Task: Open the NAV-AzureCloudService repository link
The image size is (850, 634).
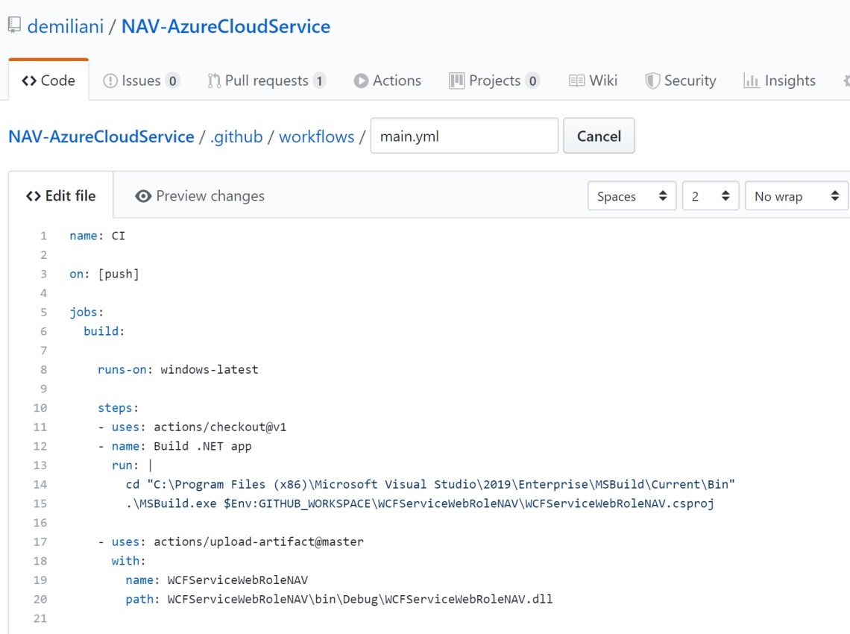Action: (101, 136)
